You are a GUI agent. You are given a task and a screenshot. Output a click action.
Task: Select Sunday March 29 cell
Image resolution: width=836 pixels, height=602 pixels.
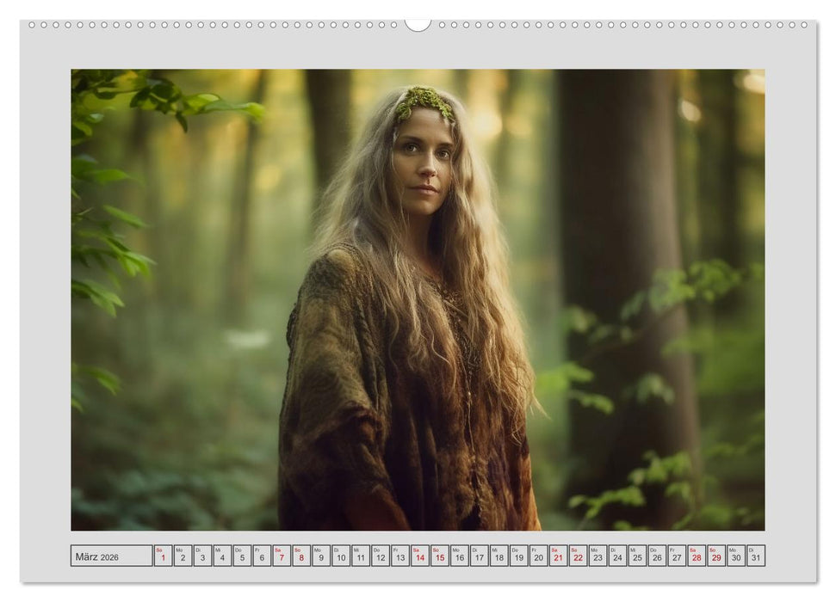(x=716, y=556)
